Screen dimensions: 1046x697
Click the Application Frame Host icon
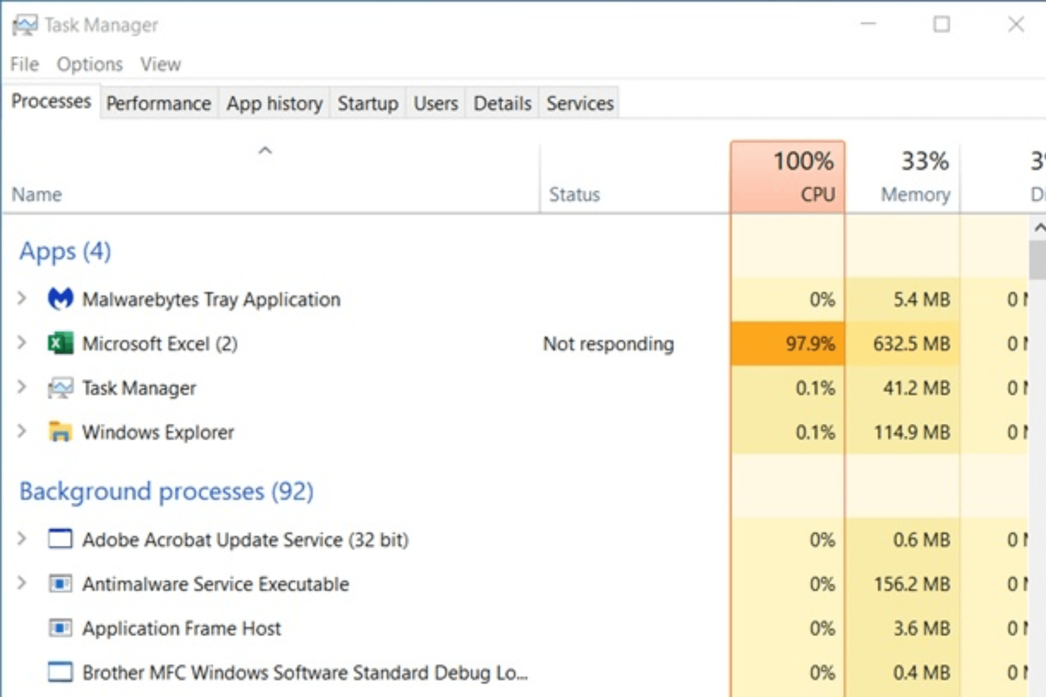pos(60,628)
